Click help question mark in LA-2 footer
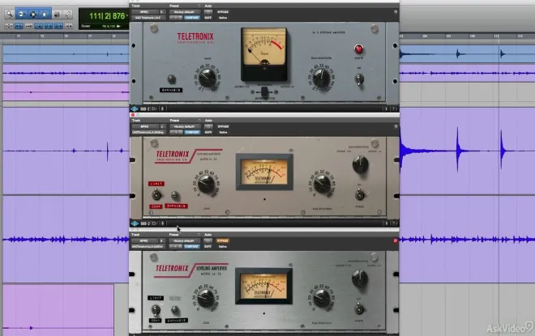Viewport: 535px width, 336px height. tap(394, 108)
